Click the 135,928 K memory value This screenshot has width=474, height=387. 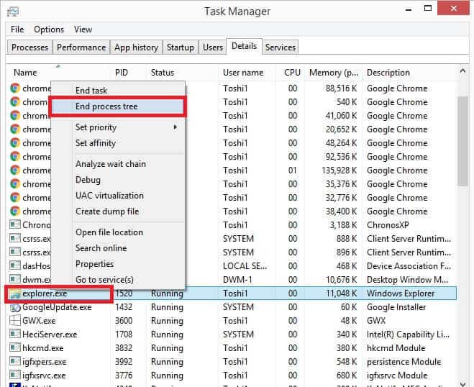pyautogui.click(x=339, y=170)
